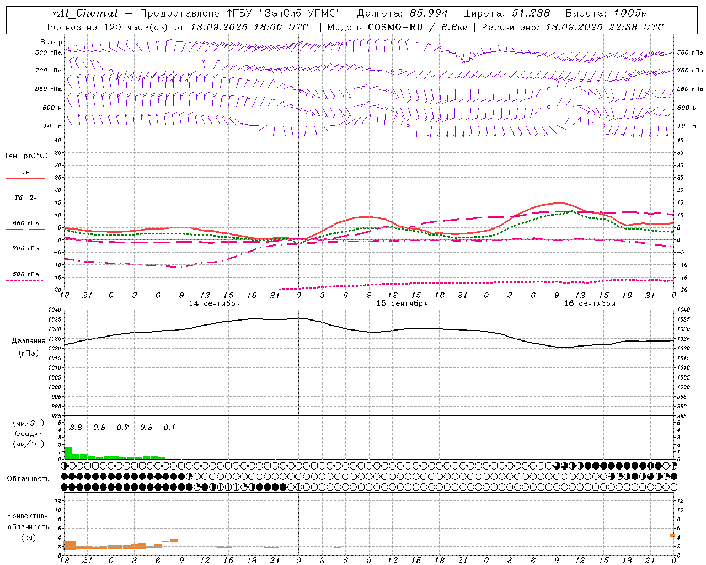Click the tallest green precipitation bar
706x565 pixels.
68,452
